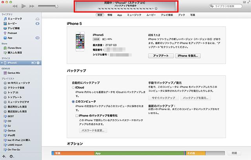Open iTunes Store in sidebar
Screen dimensions: 251x160
pyautogui.click(x=13, y=48)
